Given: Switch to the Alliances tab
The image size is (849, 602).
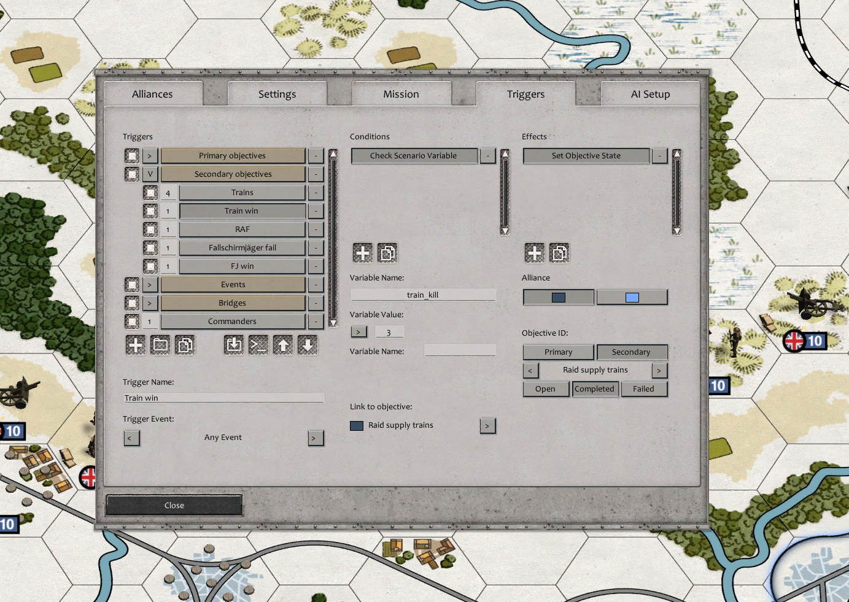Looking at the screenshot, I should (x=152, y=94).
